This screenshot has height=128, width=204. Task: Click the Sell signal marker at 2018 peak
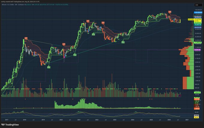(x=26, y=38)
